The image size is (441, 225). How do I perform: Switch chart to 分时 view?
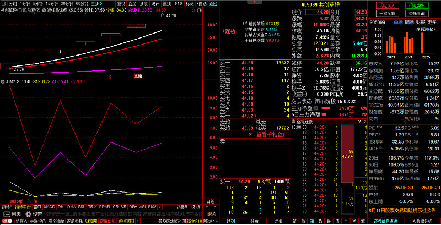click(x=12, y=4)
